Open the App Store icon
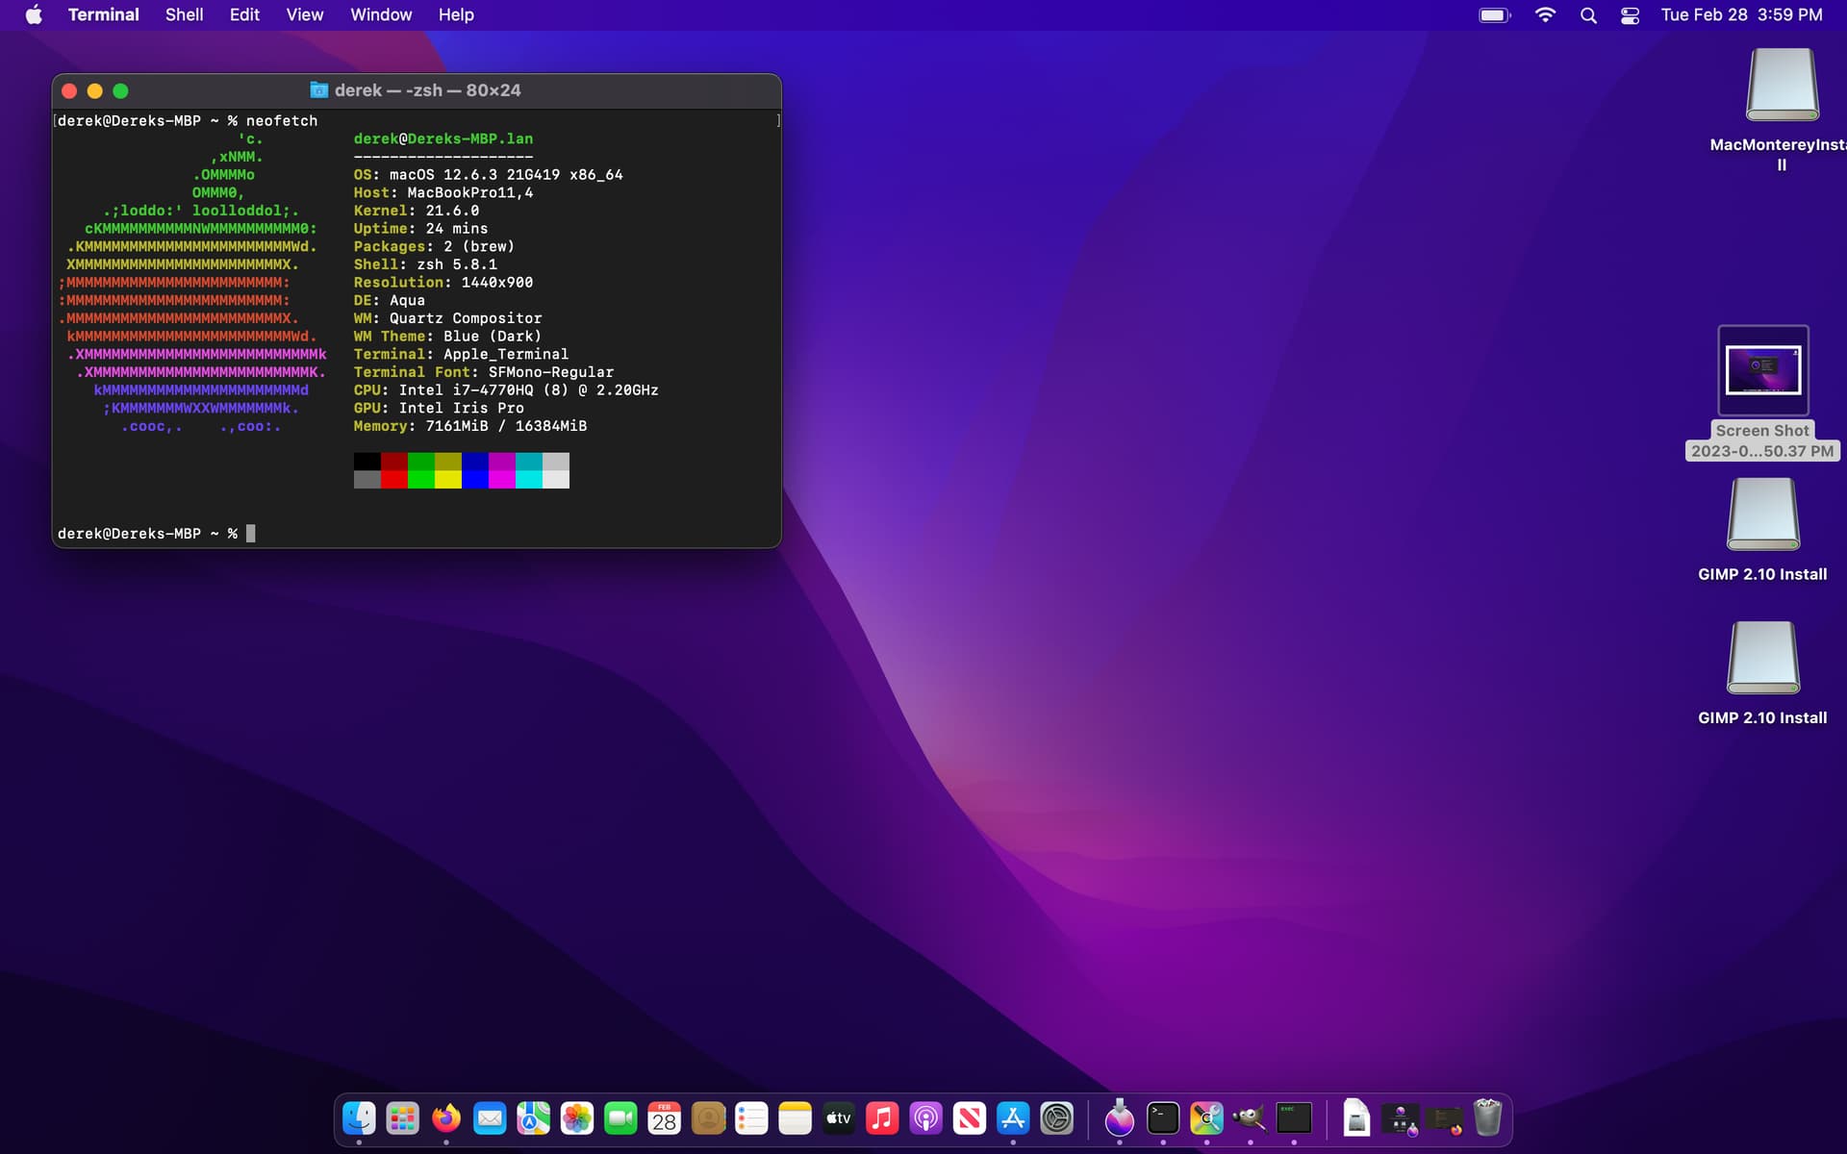This screenshot has height=1154, width=1847. pyautogui.click(x=1013, y=1118)
